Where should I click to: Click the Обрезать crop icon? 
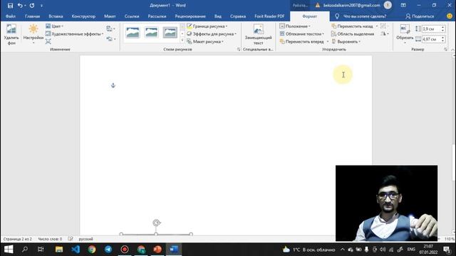click(x=405, y=29)
